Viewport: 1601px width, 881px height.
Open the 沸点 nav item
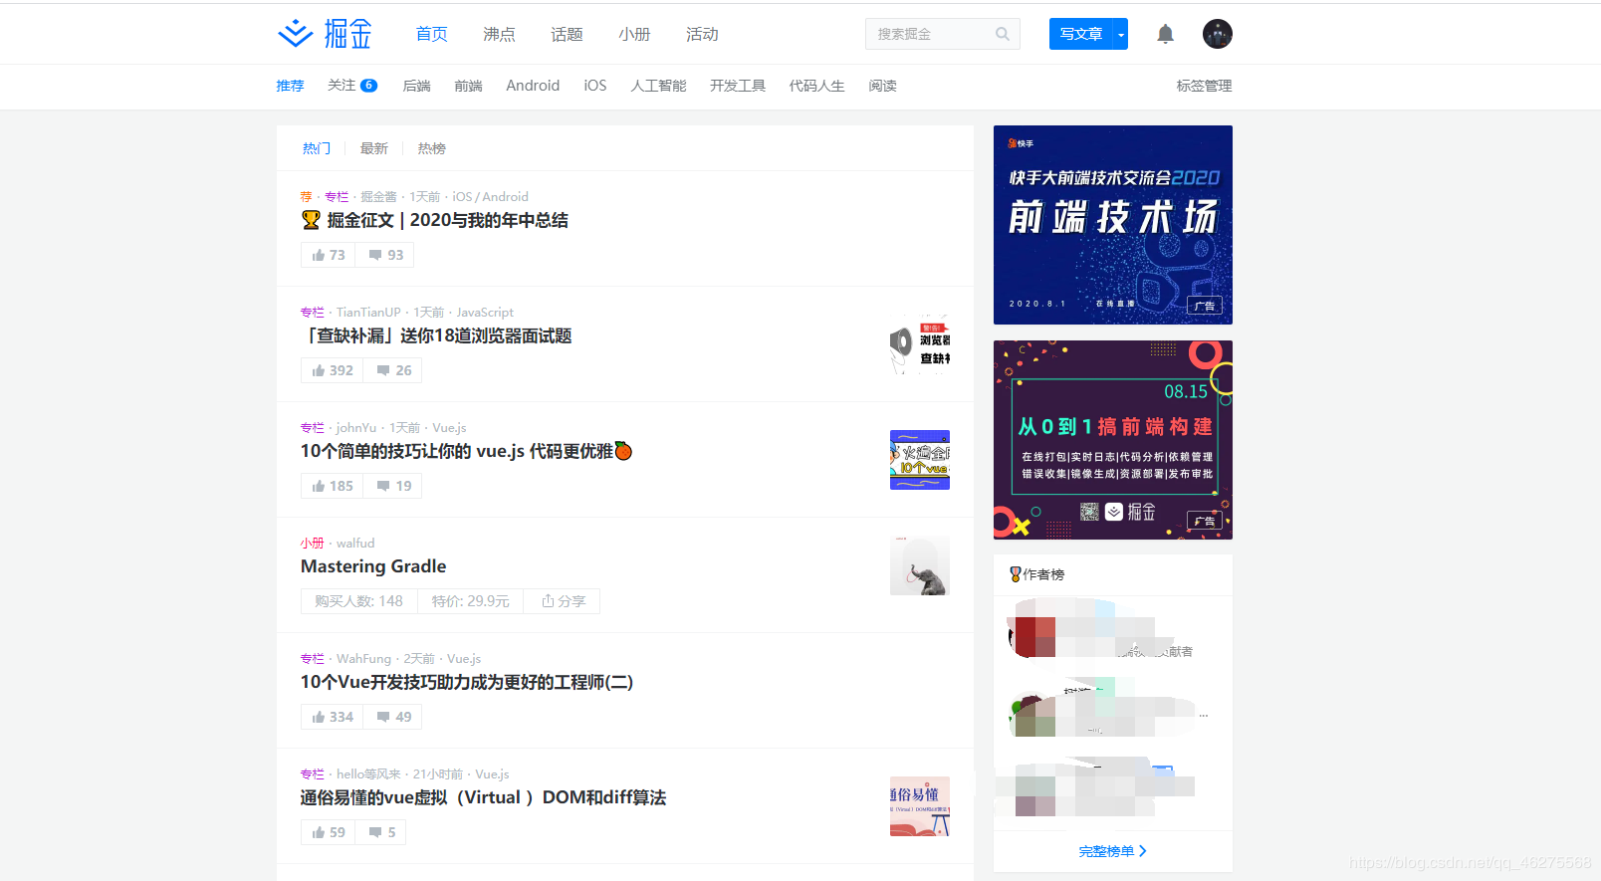click(499, 34)
